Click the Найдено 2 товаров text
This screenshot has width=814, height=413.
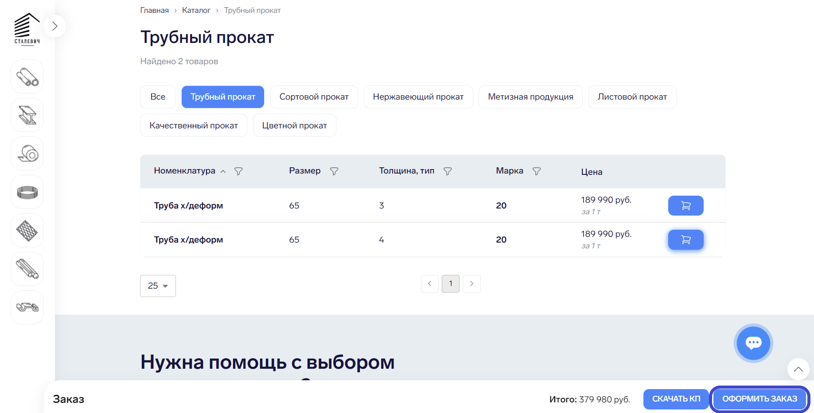click(x=179, y=62)
